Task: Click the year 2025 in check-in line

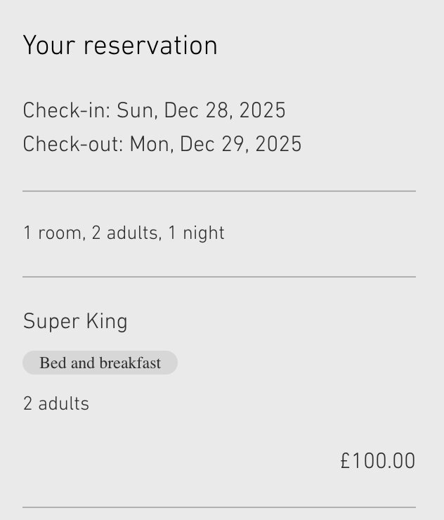Action: tap(262, 111)
